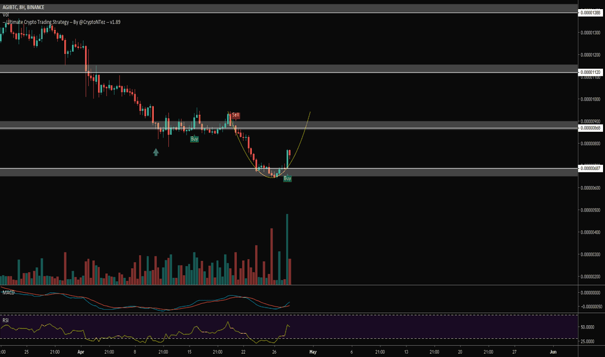Image resolution: width=605 pixels, height=357 pixels.
Task: Click the AGIBTC, 8H, BINANCE symbol title
Action: (23, 7)
